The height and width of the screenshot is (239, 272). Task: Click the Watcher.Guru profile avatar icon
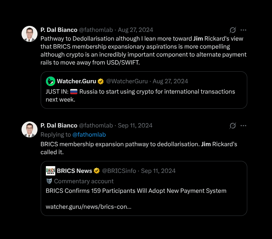click(50, 81)
